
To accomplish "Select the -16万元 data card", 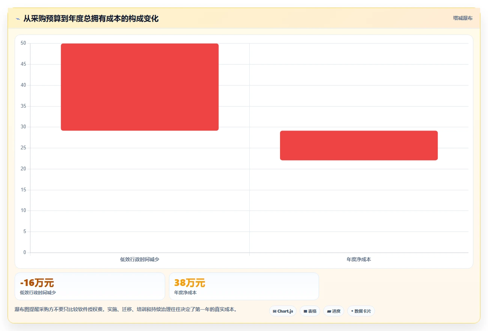I will tap(90, 286).
